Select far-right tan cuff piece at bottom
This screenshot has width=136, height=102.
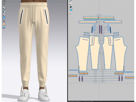[129, 78]
